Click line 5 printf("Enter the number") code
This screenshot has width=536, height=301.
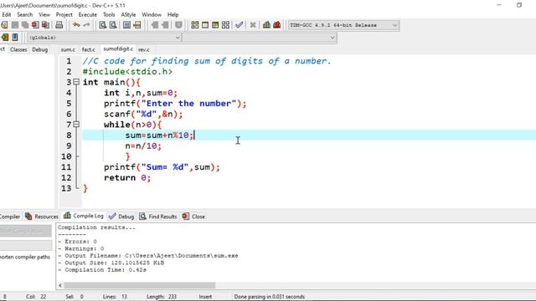(x=175, y=104)
